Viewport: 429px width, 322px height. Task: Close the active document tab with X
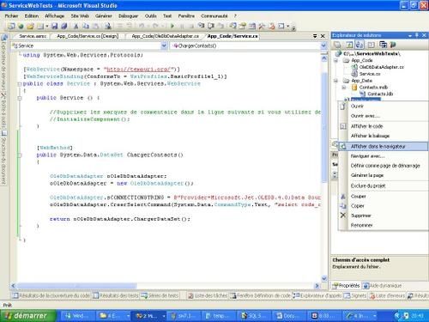323,36
